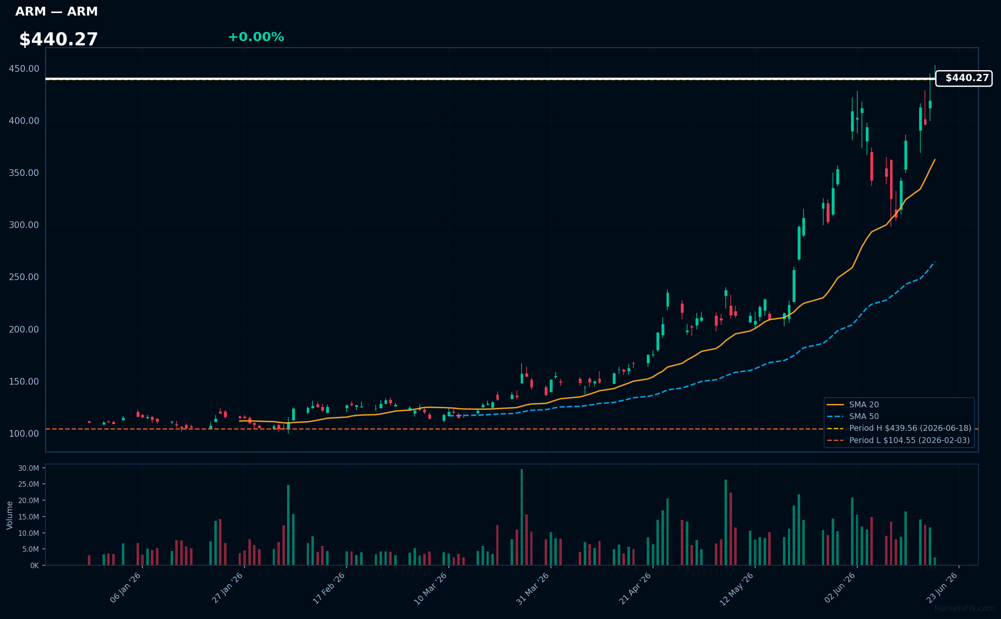Click the 400.00 price axis label

(24, 121)
